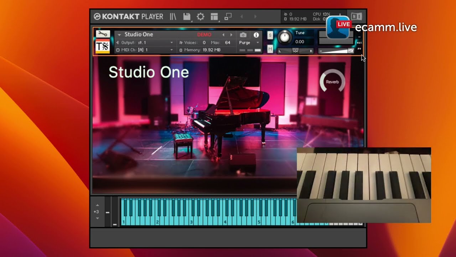Image resolution: width=456 pixels, height=257 pixels.
Task: Toggle the minimized rack view icon
Action: 228,16
